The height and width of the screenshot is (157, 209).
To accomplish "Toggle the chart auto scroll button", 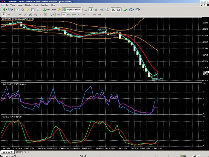I will tap(113, 10).
